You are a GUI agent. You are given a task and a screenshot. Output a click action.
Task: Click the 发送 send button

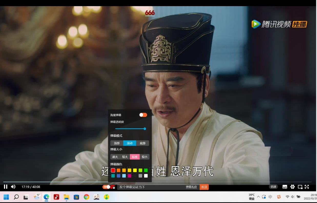[x=204, y=187]
